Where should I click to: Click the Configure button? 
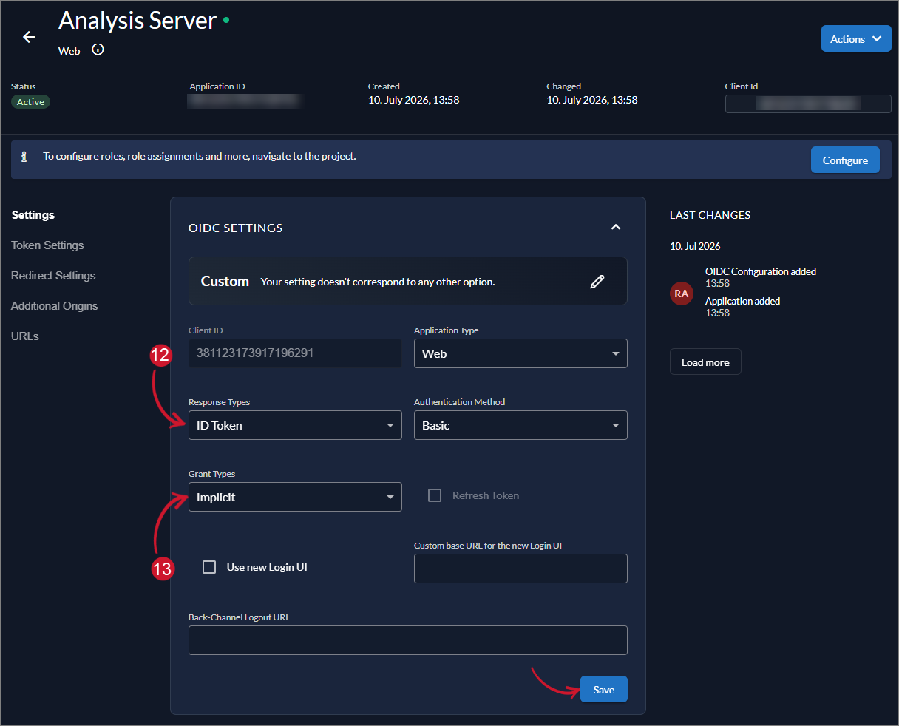tap(845, 160)
